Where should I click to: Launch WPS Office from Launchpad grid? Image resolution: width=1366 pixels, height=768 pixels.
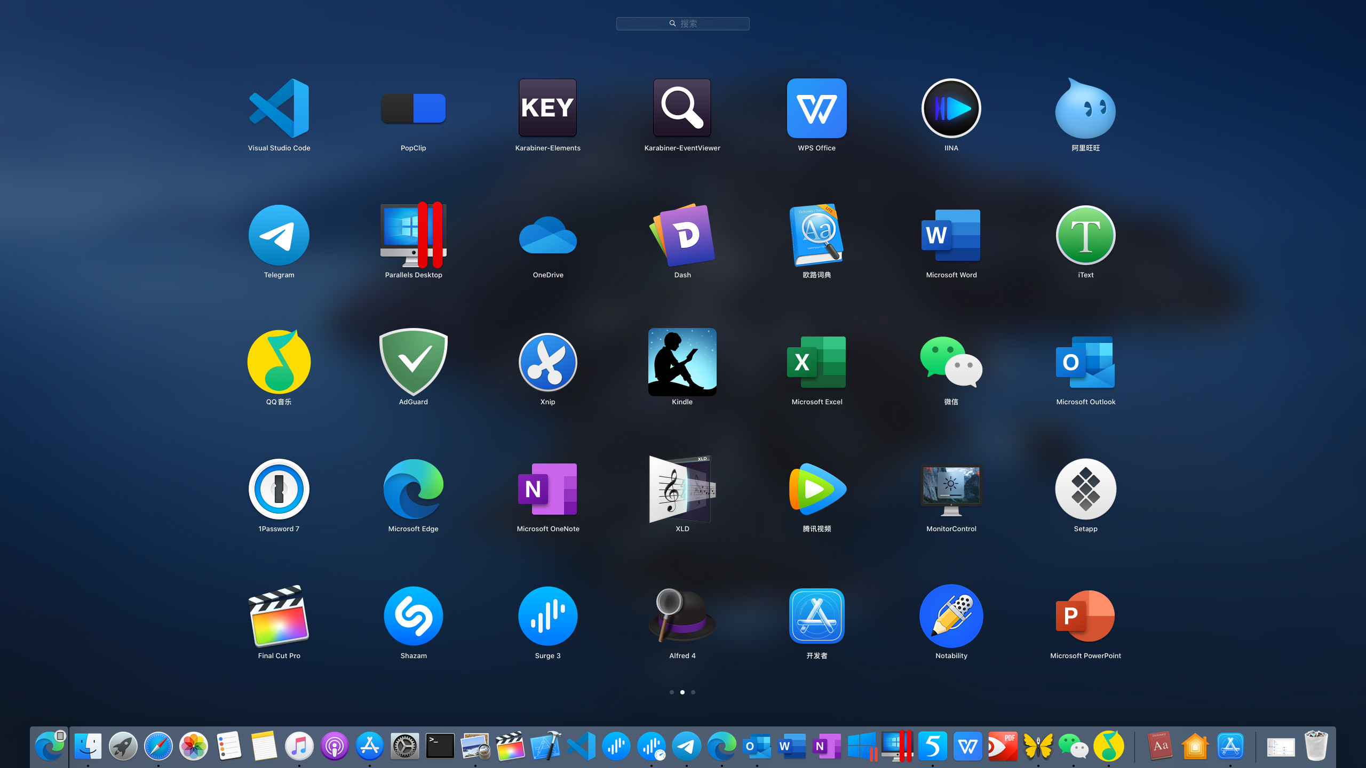[x=817, y=108]
